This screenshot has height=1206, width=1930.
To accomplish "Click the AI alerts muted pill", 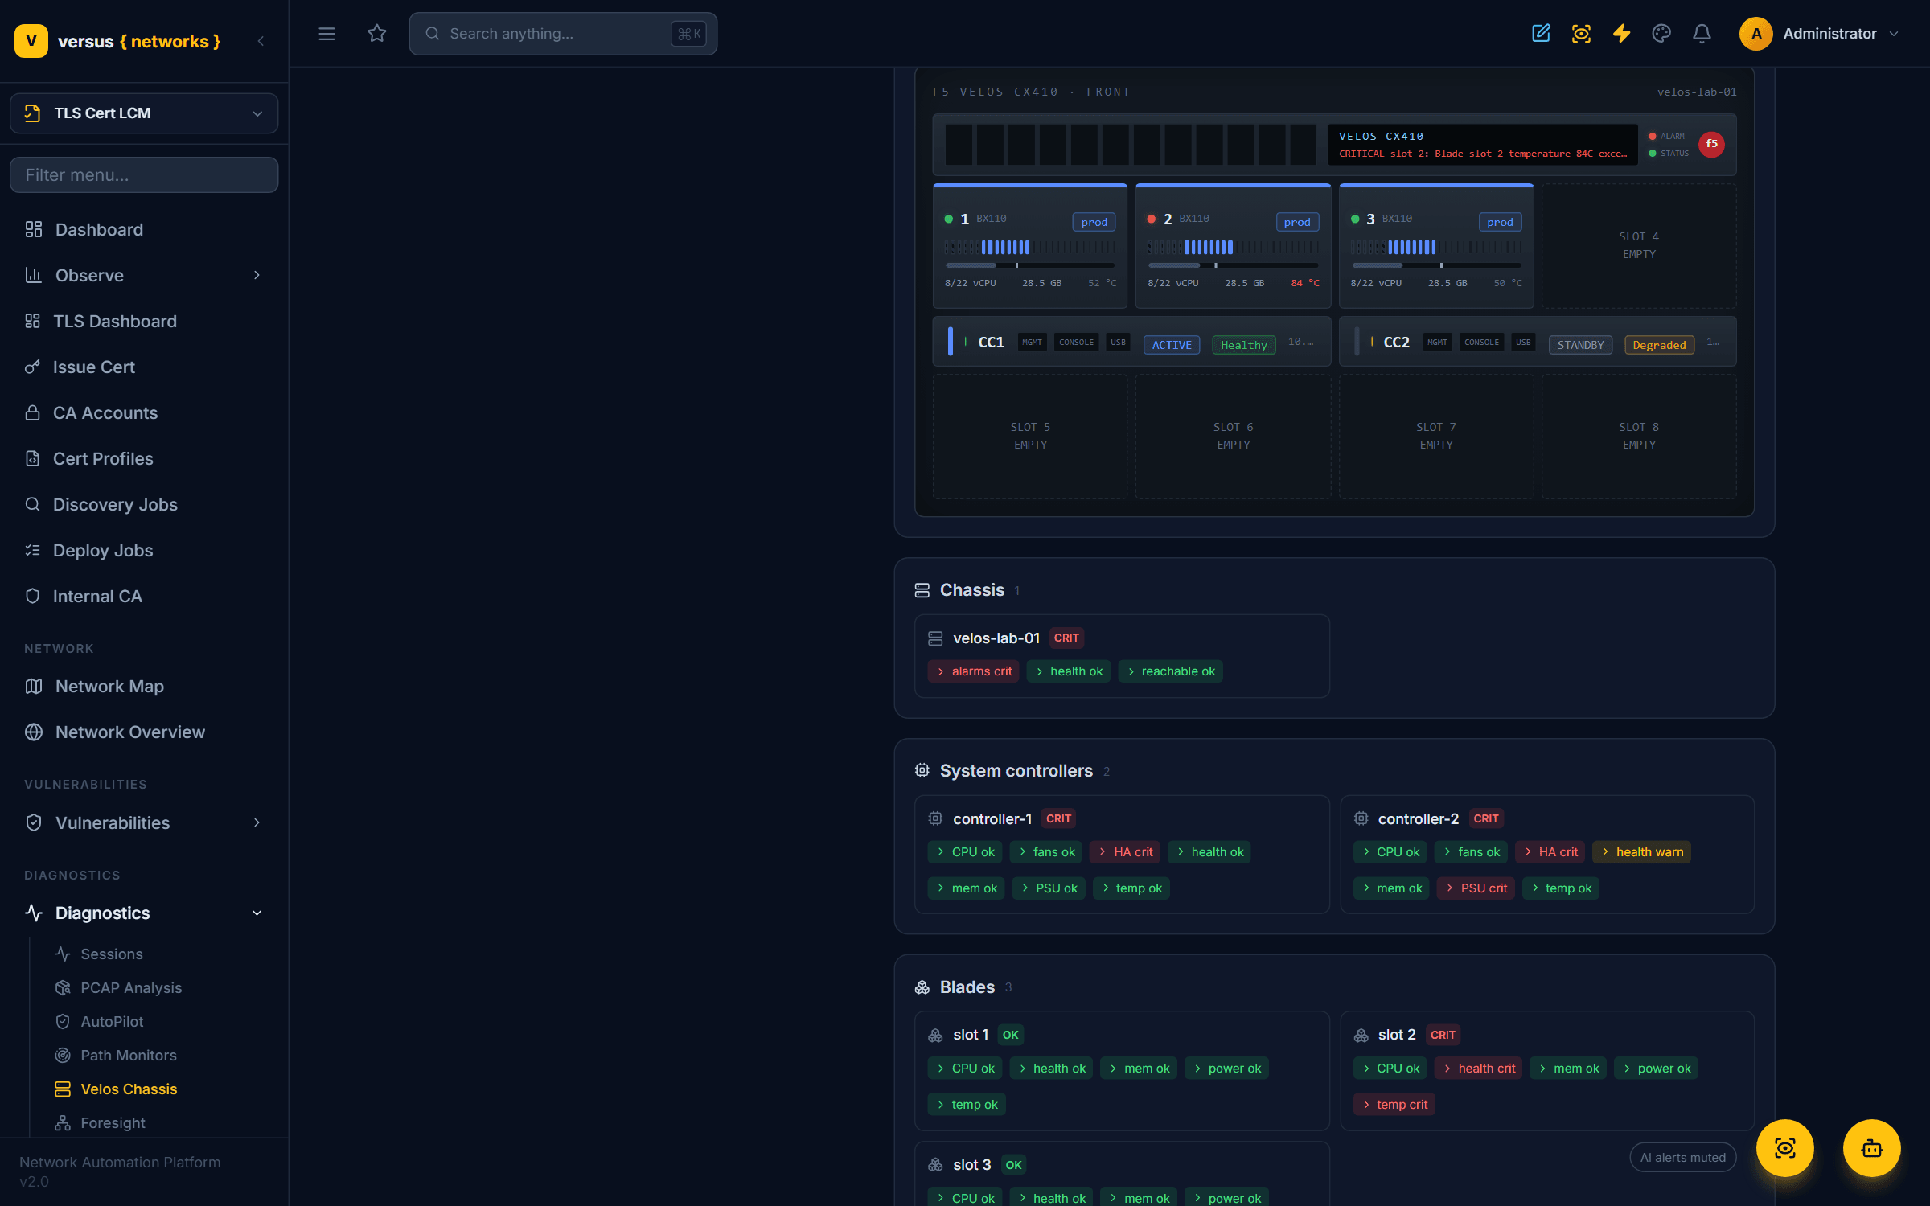I will click(x=1682, y=1158).
